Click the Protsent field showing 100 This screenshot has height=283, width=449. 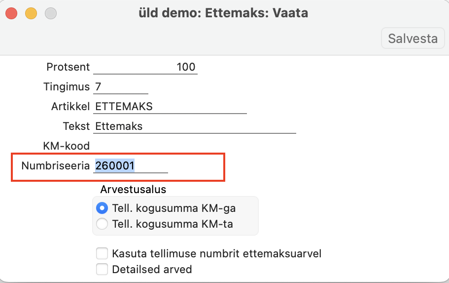(145, 67)
